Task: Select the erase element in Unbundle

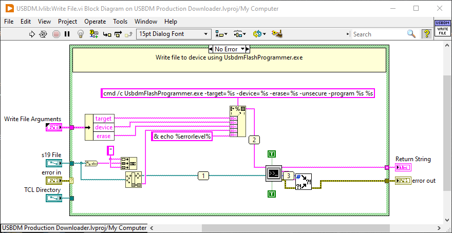Action: coord(103,136)
